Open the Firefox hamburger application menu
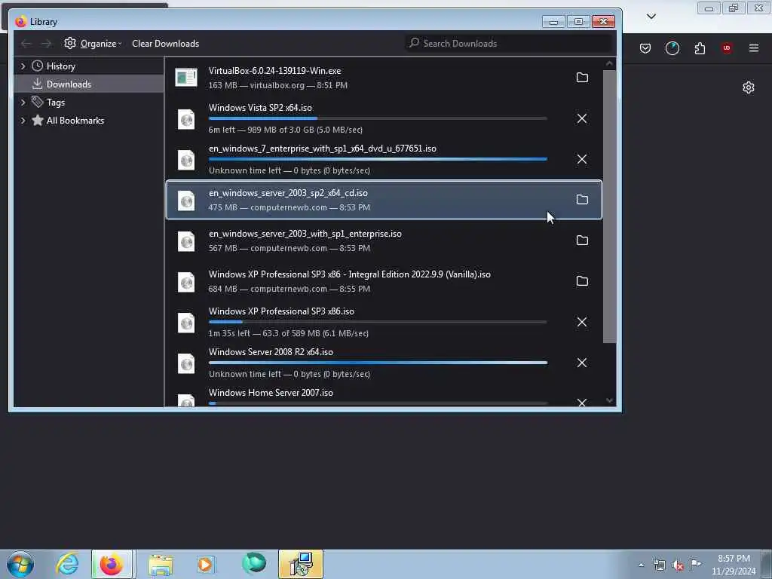Viewport: 772px width, 579px height. click(754, 48)
